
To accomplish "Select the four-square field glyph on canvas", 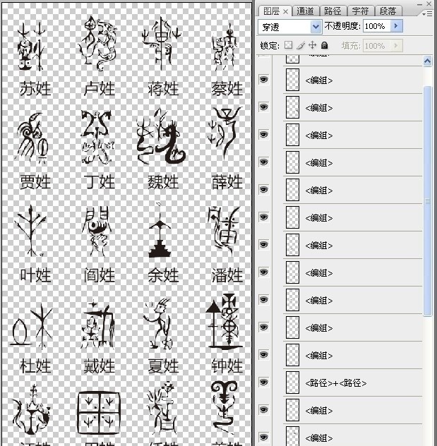I will click(x=99, y=413).
